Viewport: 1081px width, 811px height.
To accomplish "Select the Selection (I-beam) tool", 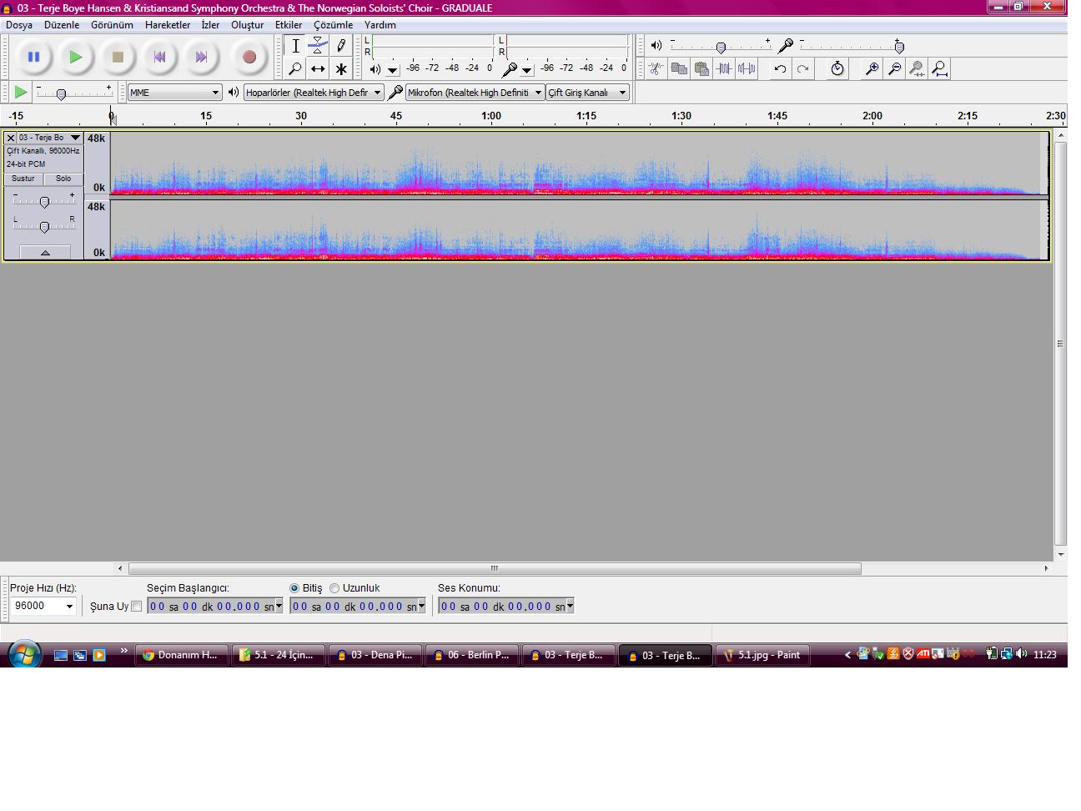I will tap(295, 46).
